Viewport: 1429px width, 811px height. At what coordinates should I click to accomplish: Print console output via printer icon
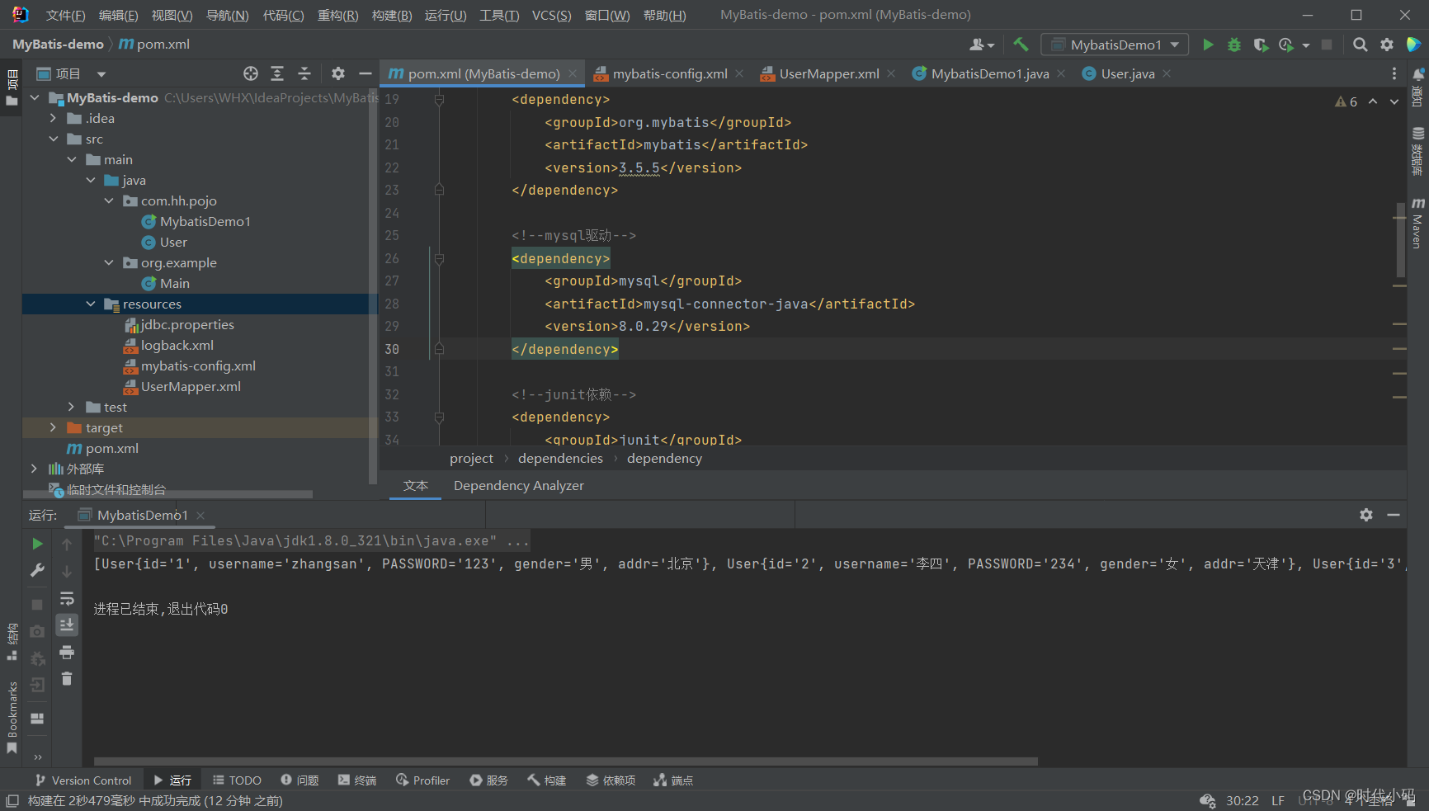(x=67, y=652)
